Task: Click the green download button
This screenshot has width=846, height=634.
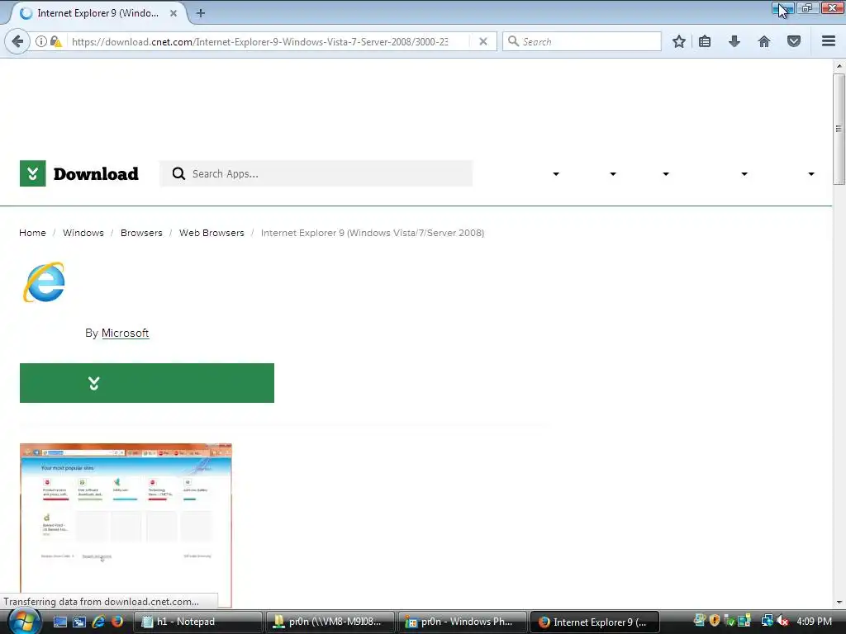Action: [147, 383]
